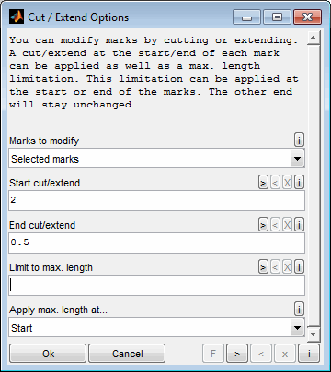
Task: Click the X clear icon for End cut/extend
Action: coord(287,225)
